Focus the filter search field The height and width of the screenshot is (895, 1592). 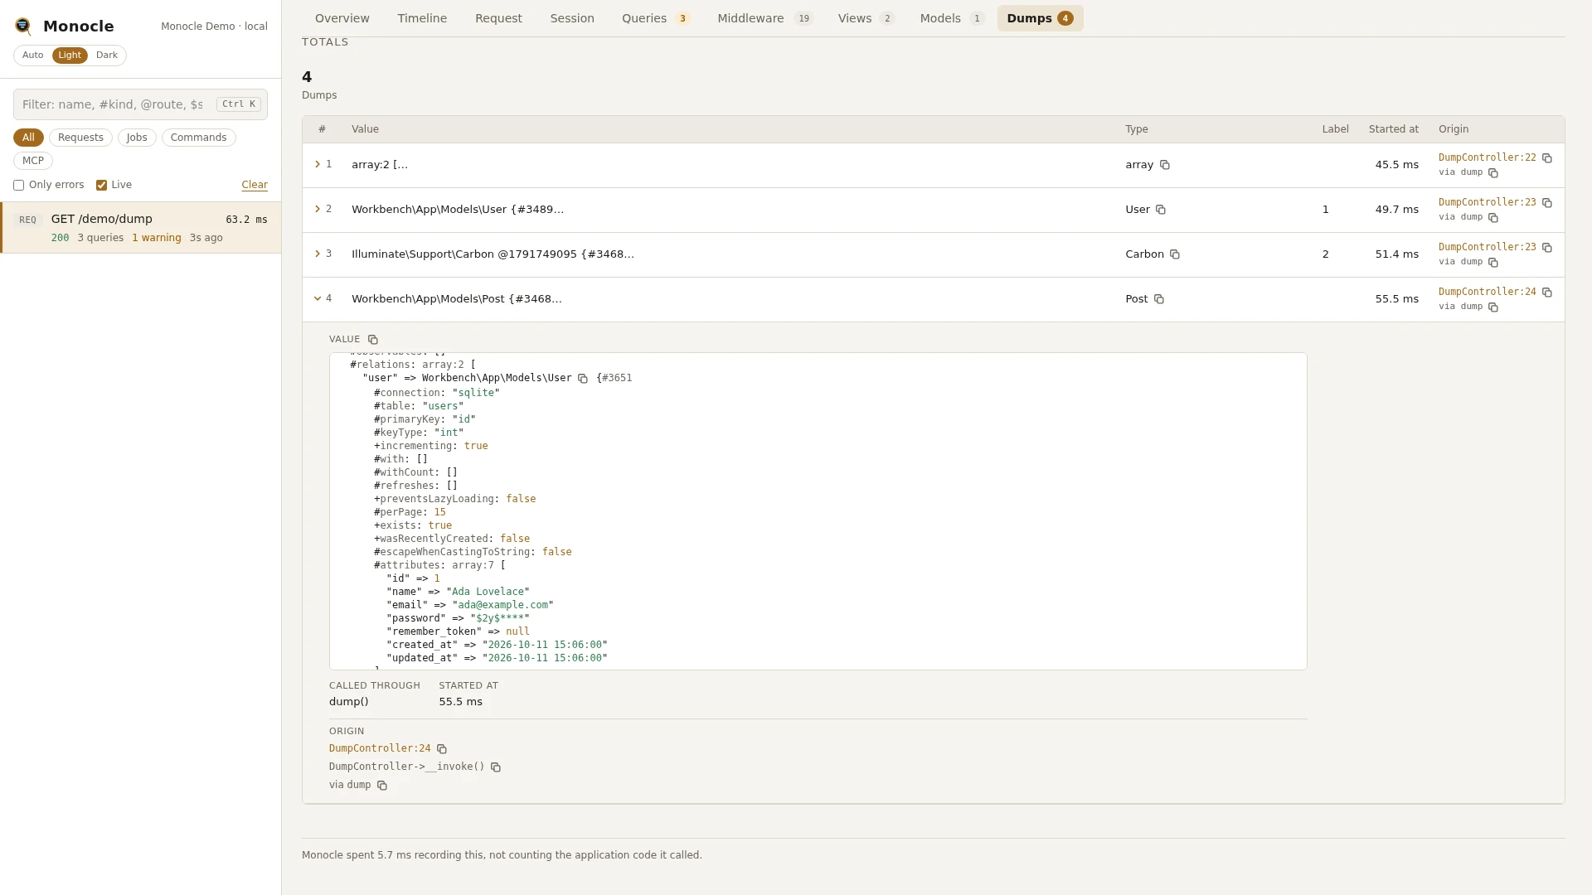[140, 104]
